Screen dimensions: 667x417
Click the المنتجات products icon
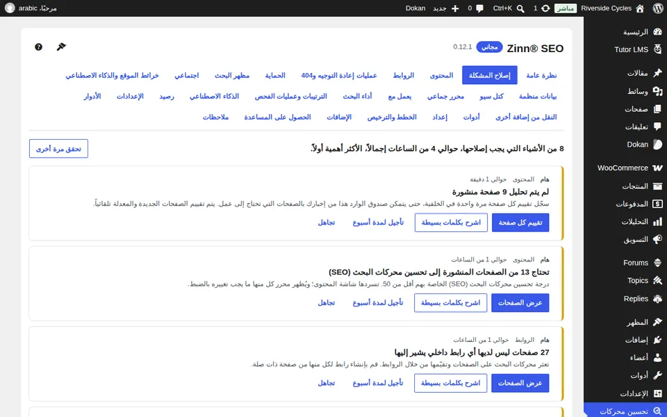658,186
